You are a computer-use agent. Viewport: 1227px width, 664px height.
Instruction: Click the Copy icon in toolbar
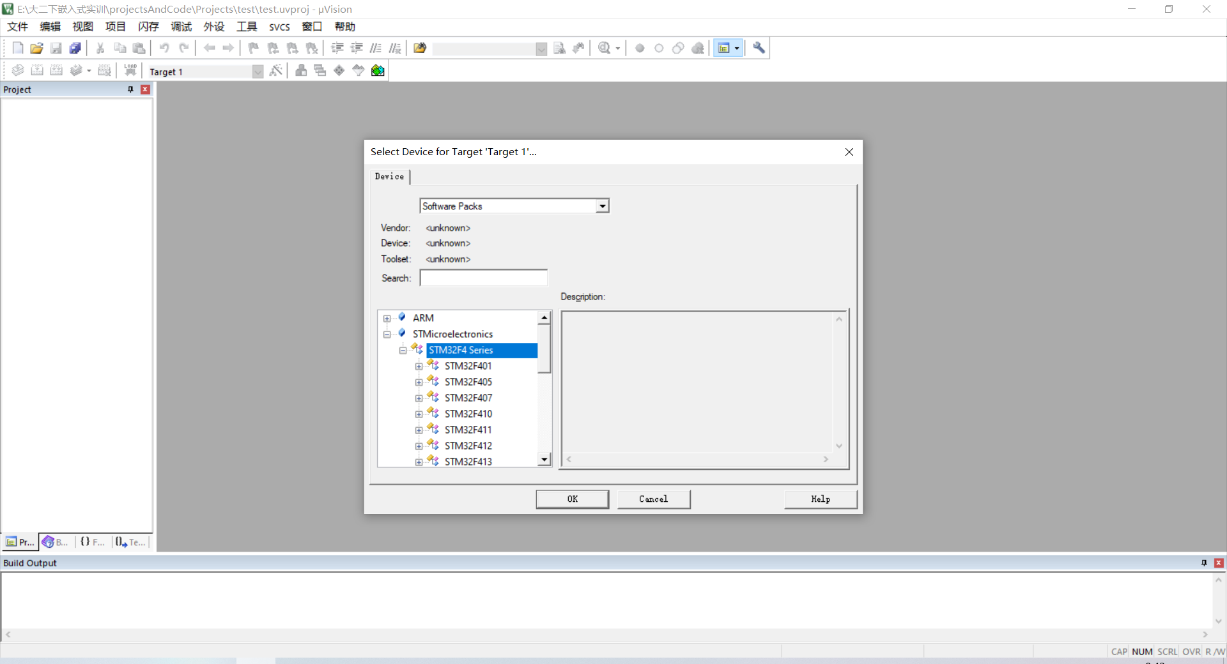pyautogui.click(x=120, y=48)
